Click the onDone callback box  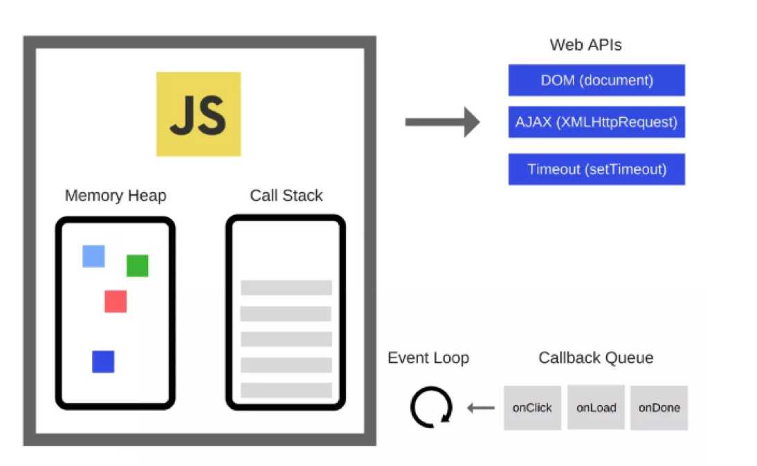[x=659, y=408]
